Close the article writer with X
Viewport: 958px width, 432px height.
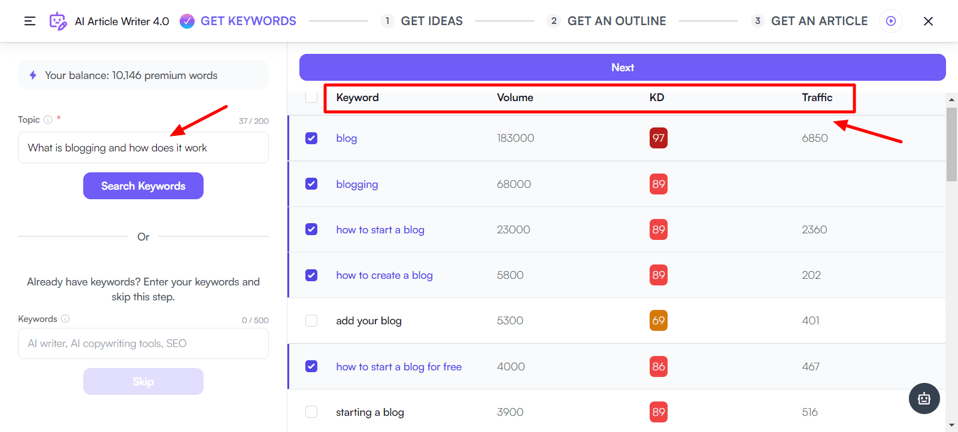click(928, 21)
